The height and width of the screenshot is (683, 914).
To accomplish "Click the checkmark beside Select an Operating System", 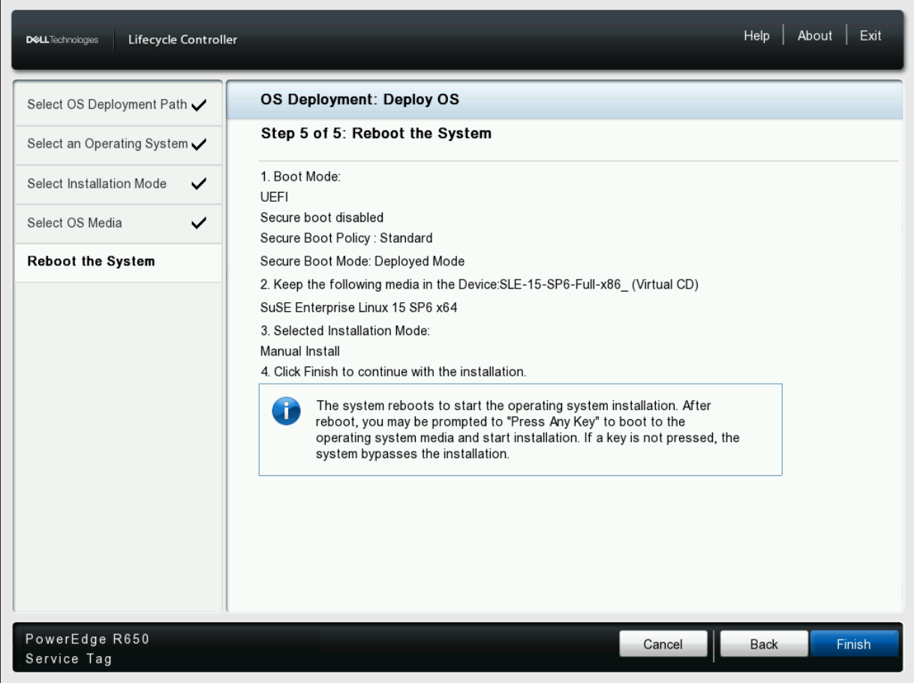I will click(199, 144).
